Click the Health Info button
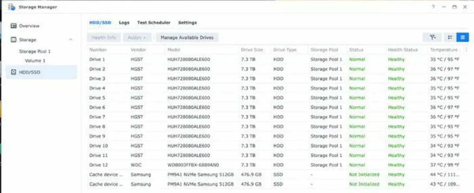Screen dimensions: 474x193 (104, 38)
